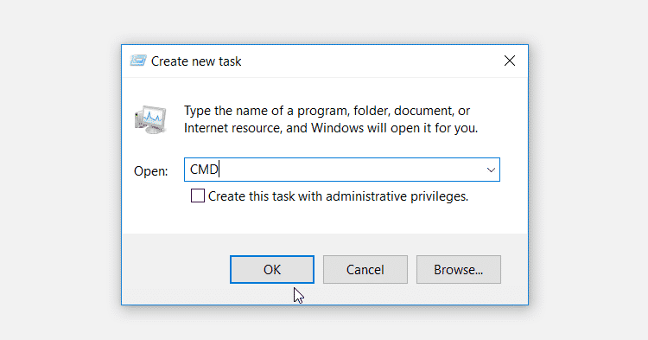The image size is (648, 340).
Task: Click the OK button
Action: pos(272,270)
